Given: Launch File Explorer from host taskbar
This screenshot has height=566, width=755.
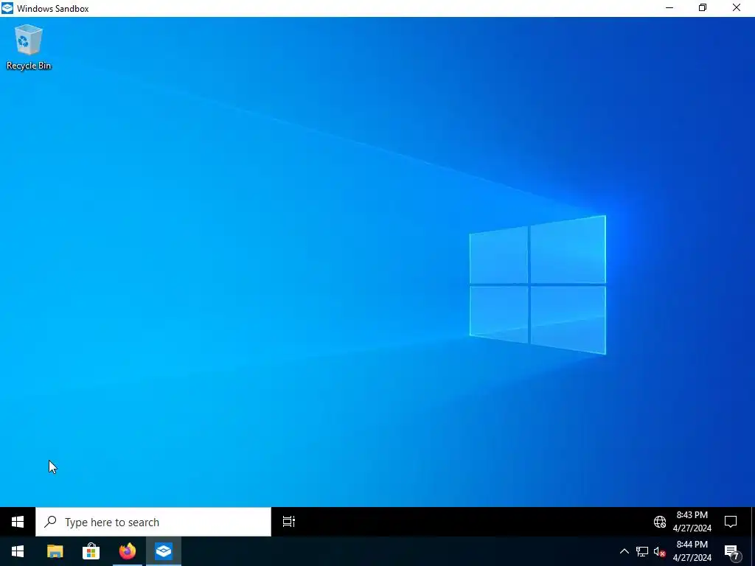Looking at the screenshot, I should click(x=55, y=551).
